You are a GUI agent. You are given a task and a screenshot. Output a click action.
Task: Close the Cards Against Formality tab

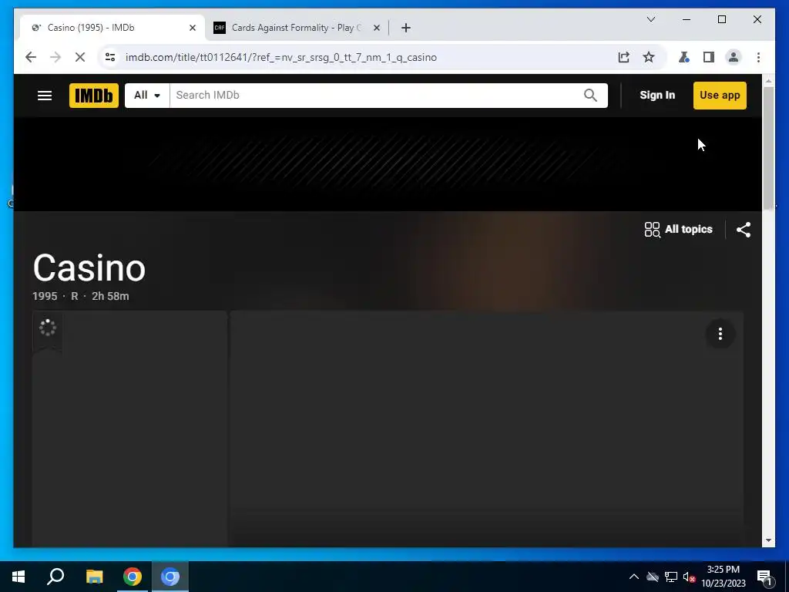[376, 28]
